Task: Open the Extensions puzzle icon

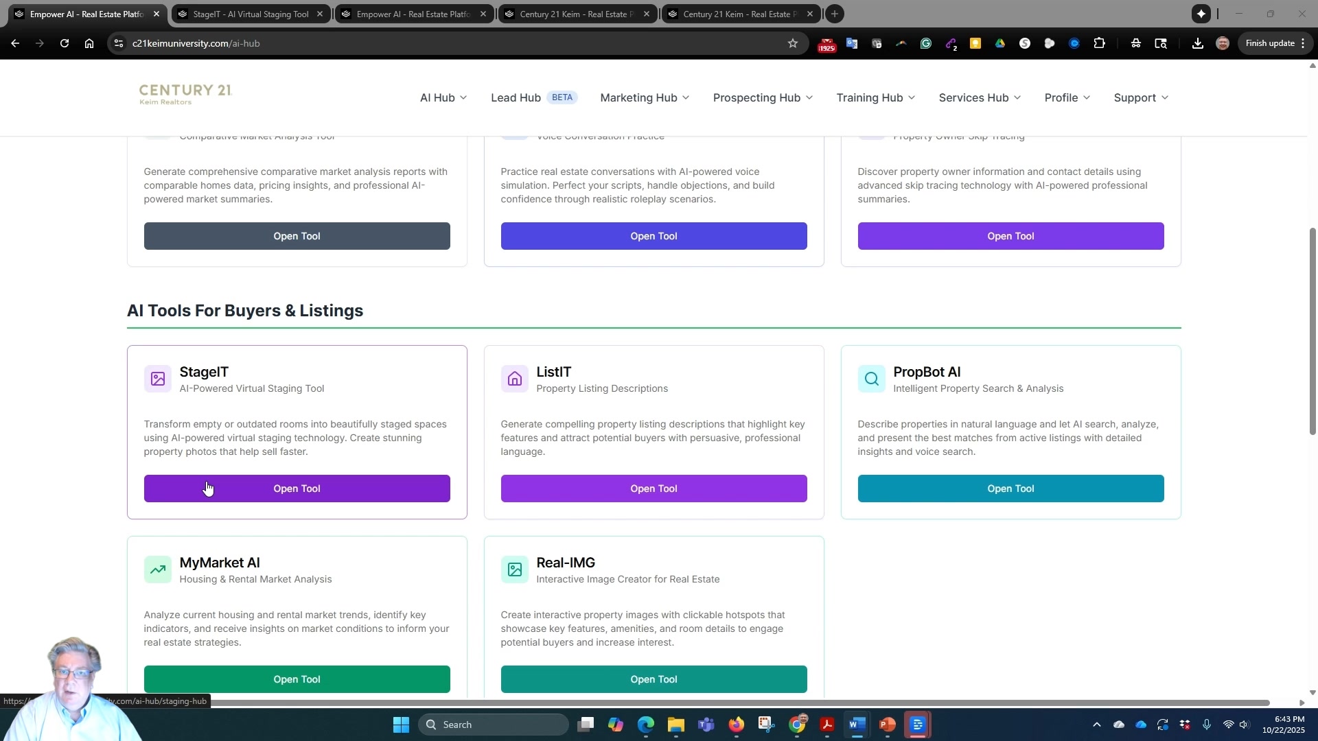Action: point(1100,43)
